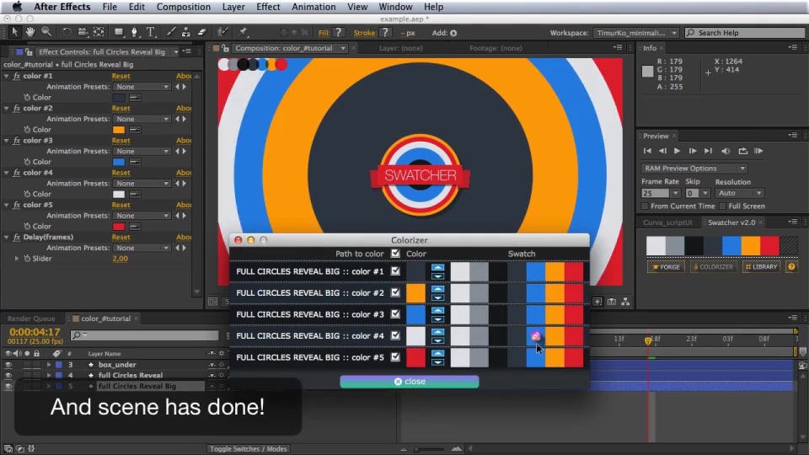
Task: Click the Search Help field
Action: 745,33
